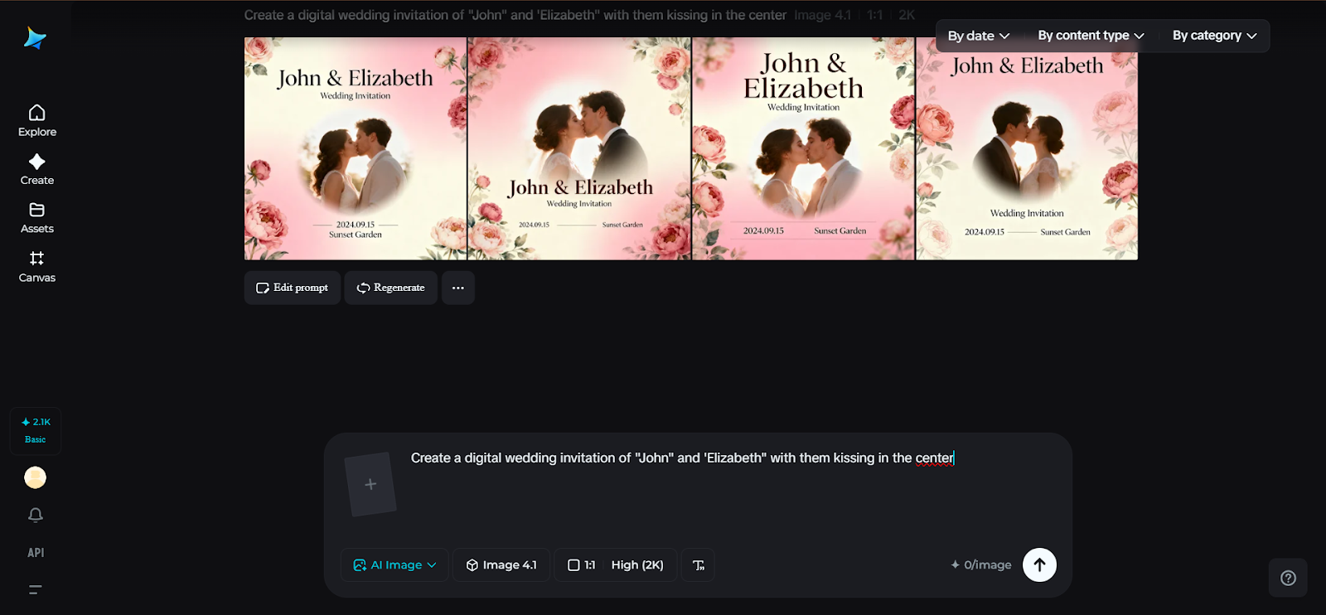Open the more options ellipsis
The height and width of the screenshot is (615, 1326).
coord(458,288)
